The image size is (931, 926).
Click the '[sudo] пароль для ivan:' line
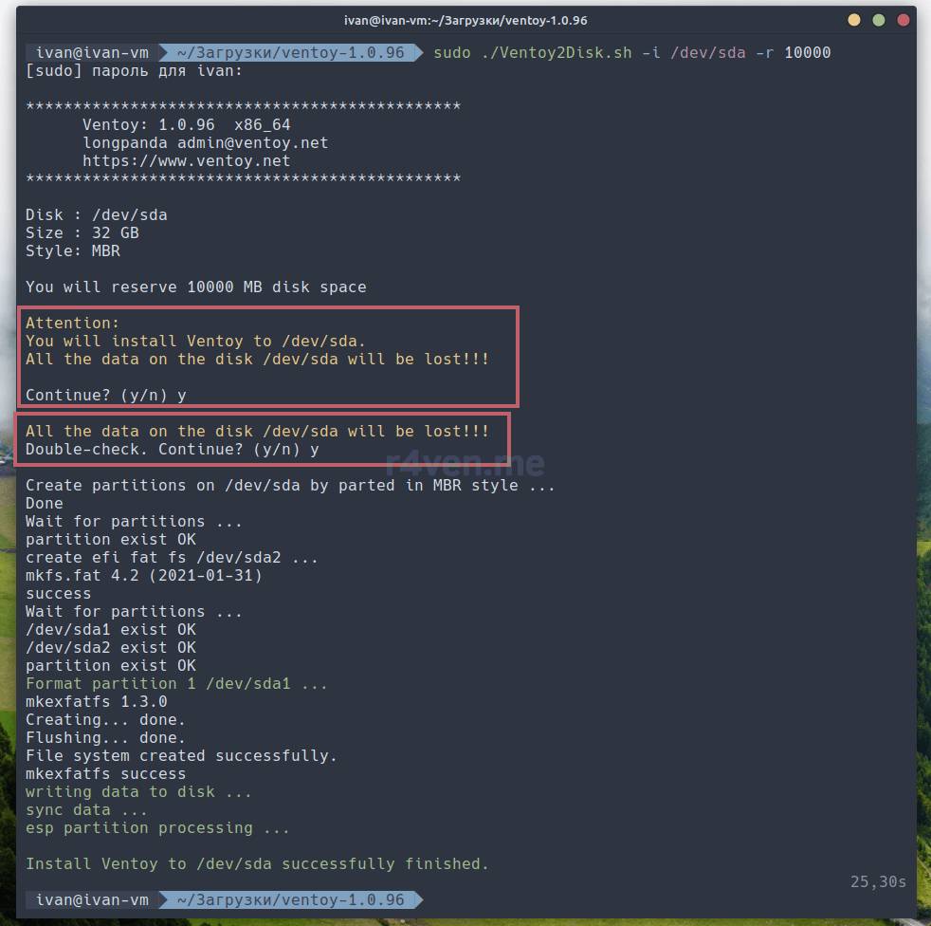(x=134, y=71)
